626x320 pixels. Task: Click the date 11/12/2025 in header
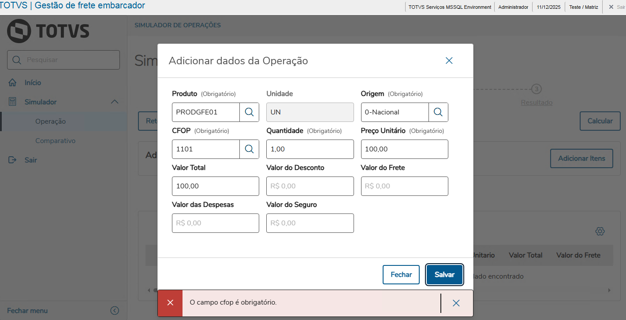[x=549, y=7]
